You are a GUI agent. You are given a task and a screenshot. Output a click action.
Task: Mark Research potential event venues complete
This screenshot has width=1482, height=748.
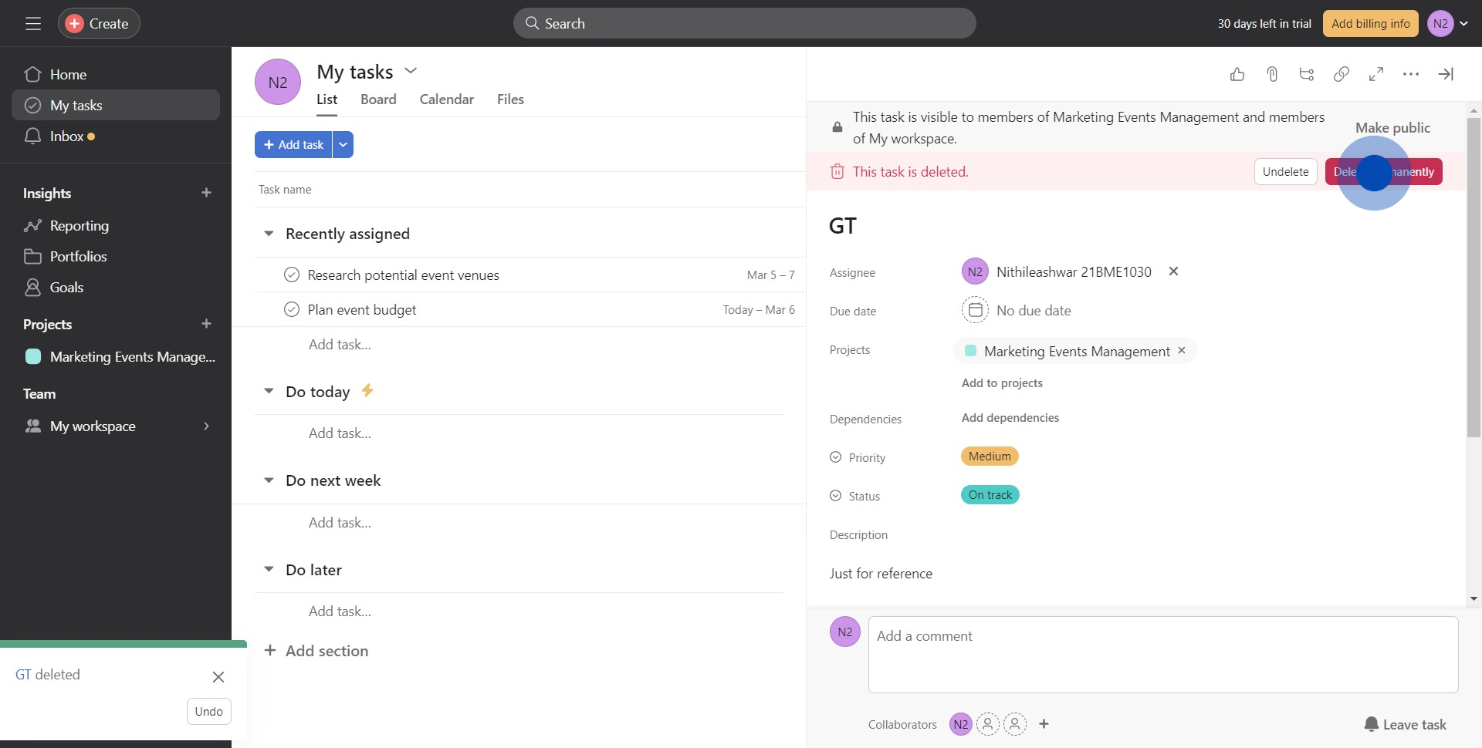pyautogui.click(x=292, y=275)
